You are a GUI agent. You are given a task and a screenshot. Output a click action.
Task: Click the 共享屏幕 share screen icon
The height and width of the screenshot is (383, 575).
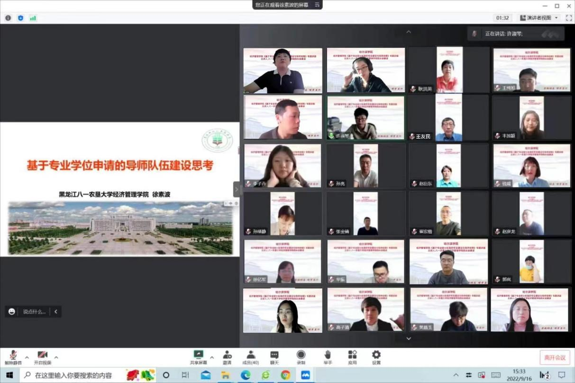click(x=198, y=356)
